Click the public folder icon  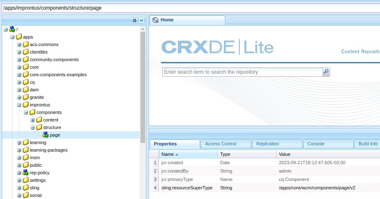point(26,165)
